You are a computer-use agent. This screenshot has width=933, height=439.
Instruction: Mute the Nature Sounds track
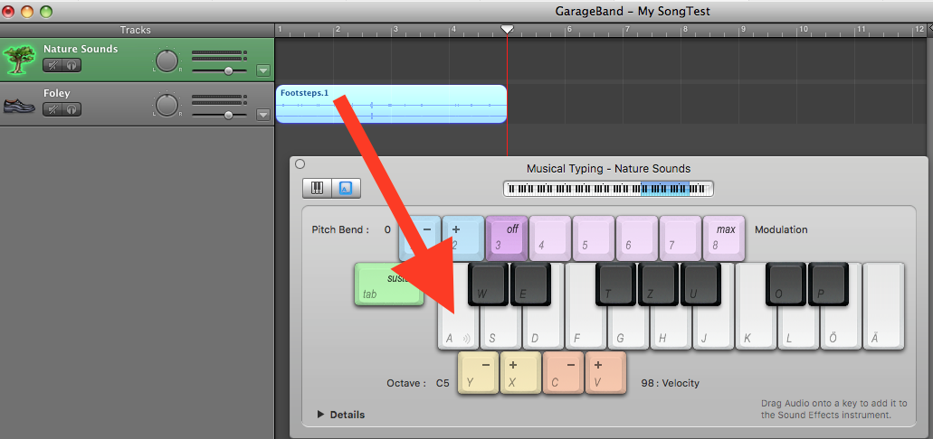pos(52,65)
